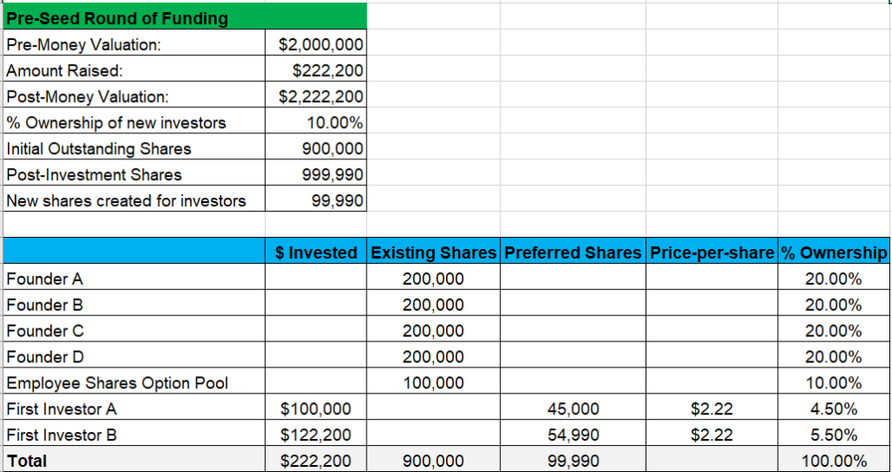This screenshot has height=472, width=892.
Task: Select the Preferred Shares column header
Action: [573, 253]
